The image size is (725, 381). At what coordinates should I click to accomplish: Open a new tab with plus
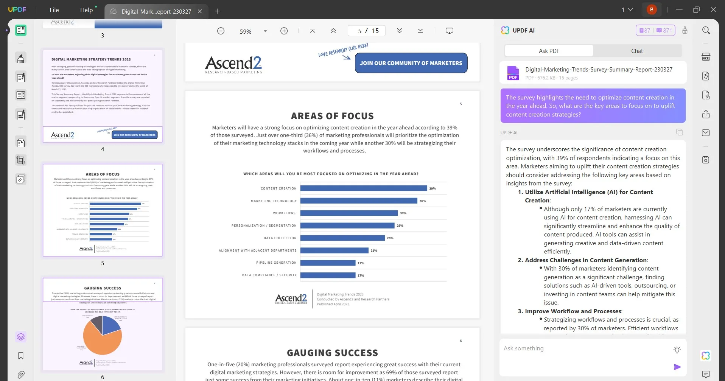point(218,11)
